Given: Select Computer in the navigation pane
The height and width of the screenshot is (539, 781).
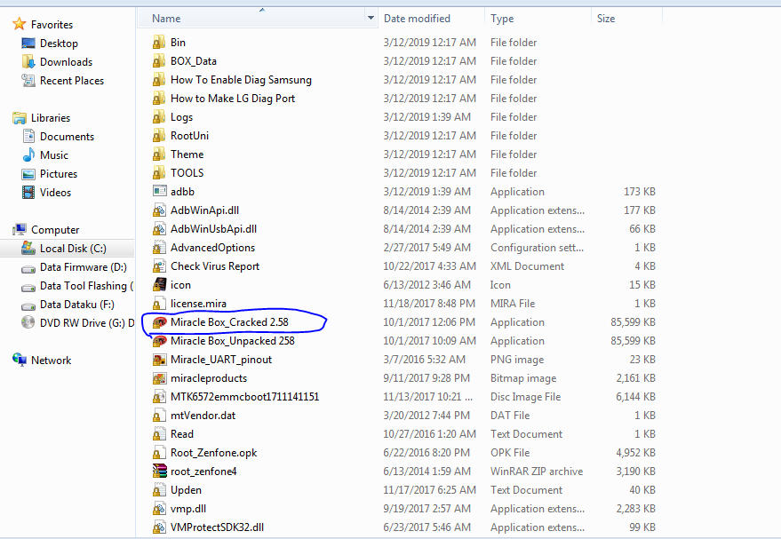Looking at the screenshot, I should 55,230.
